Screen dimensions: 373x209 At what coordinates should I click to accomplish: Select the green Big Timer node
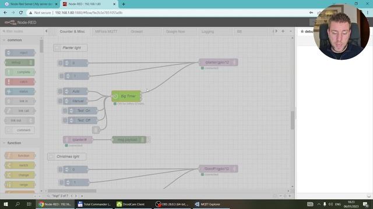tap(126, 96)
